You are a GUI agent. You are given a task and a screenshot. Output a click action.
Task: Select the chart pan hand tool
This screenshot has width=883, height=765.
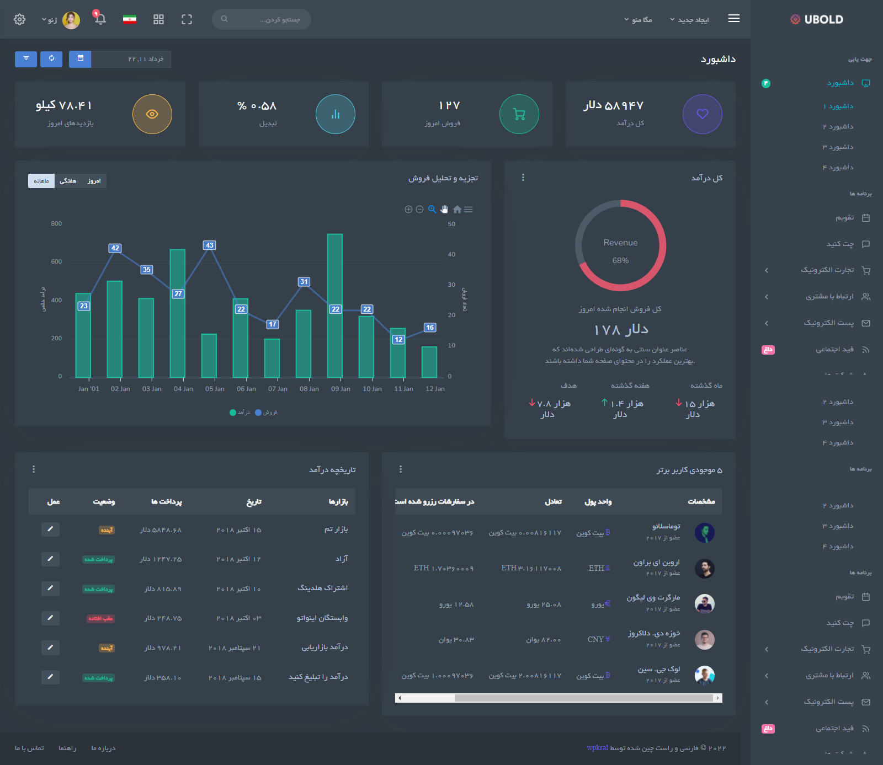pyautogui.click(x=444, y=210)
